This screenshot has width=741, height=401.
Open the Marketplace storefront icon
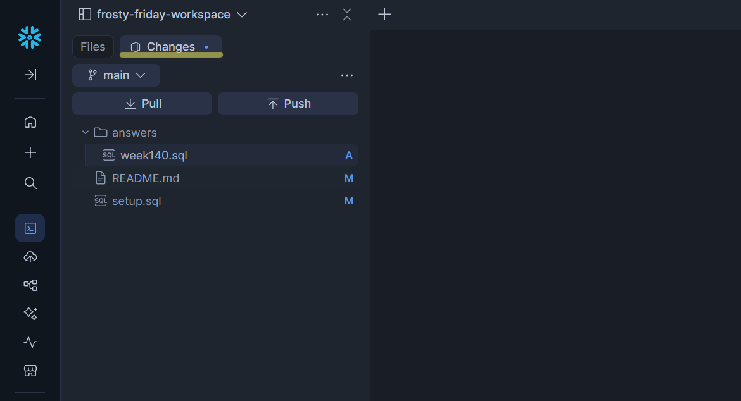pos(30,371)
